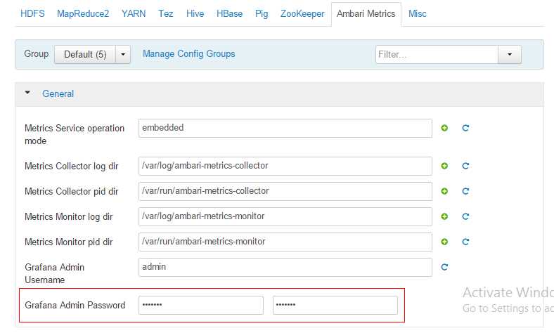Click the Default (5) group button
The height and width of the screenshot is (333, 554).
pyautogui.click(x=85, y=54)
